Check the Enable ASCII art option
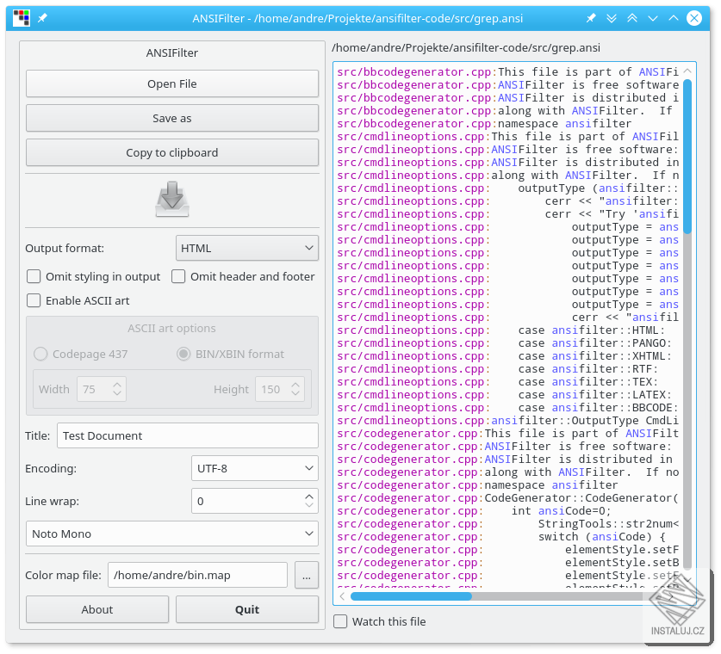The height and width of the screenshot is (654, 721). pos(34,300)
